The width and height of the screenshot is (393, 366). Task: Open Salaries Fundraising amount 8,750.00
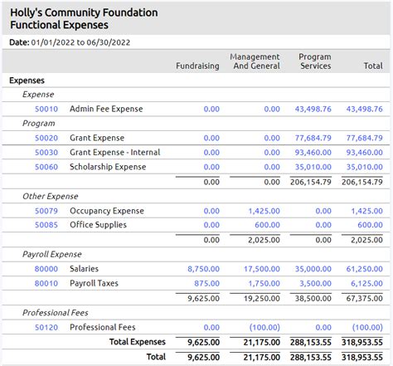204,269
